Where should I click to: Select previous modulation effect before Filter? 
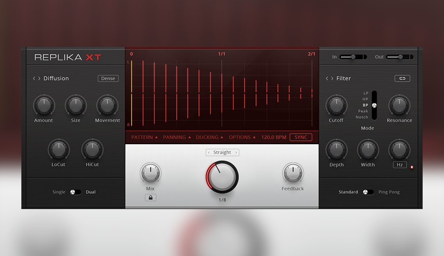(327, 79)
